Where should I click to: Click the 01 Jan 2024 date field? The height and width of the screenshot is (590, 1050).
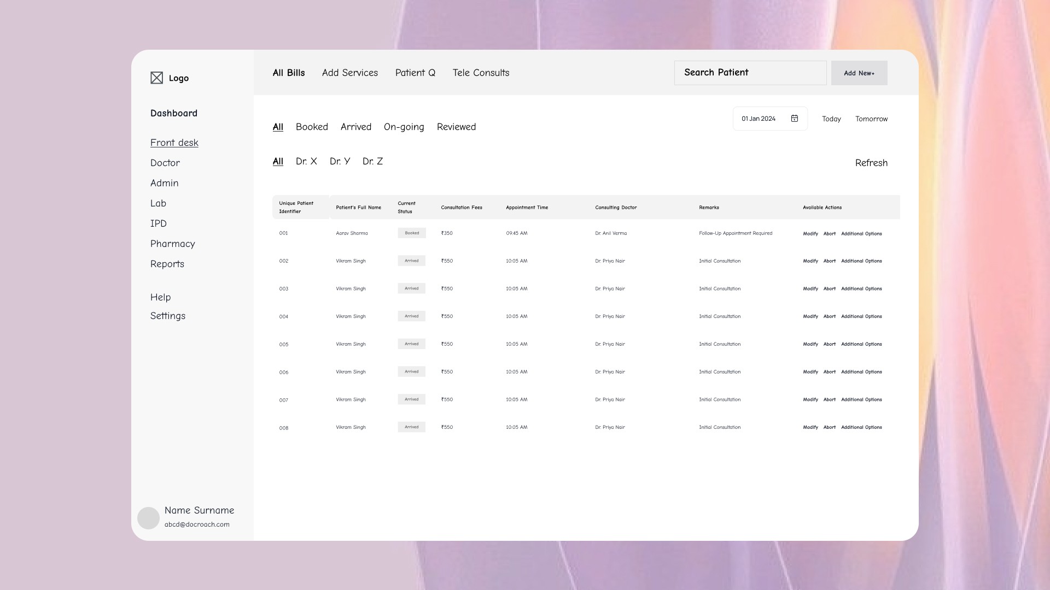tap(759, 119)
